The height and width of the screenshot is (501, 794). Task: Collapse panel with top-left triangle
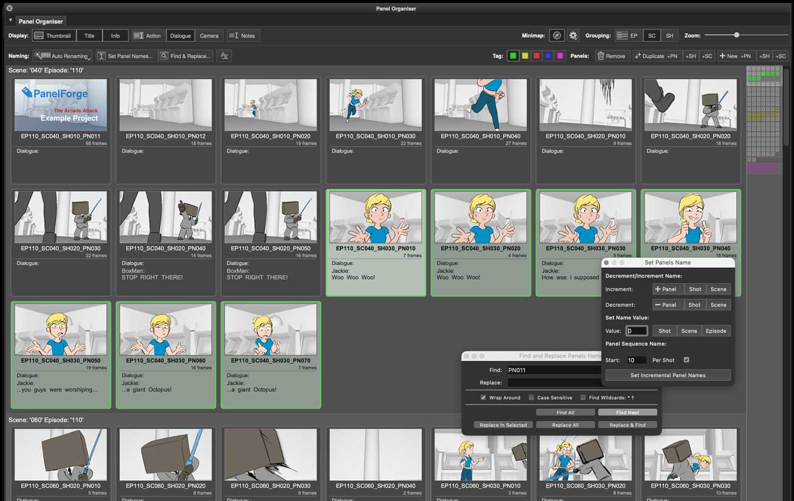[10, 20]
